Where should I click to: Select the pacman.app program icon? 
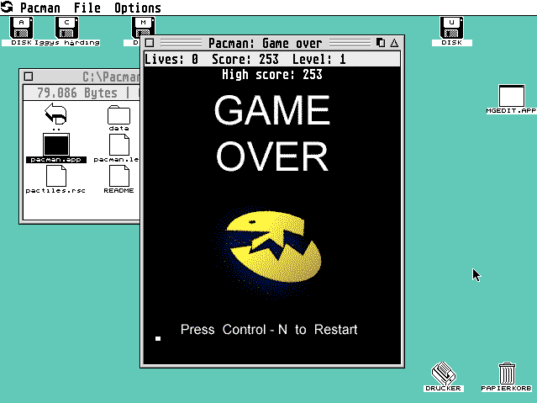[x=55, y=145]
